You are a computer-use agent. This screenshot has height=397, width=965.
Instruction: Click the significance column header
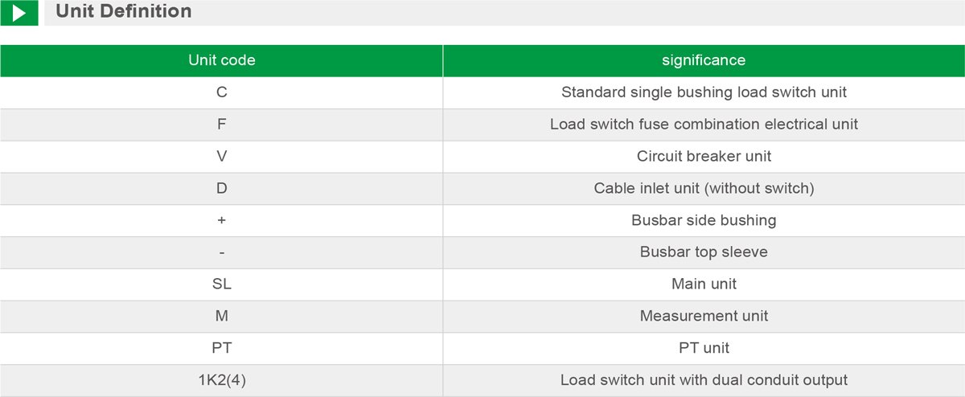(704, 60)
